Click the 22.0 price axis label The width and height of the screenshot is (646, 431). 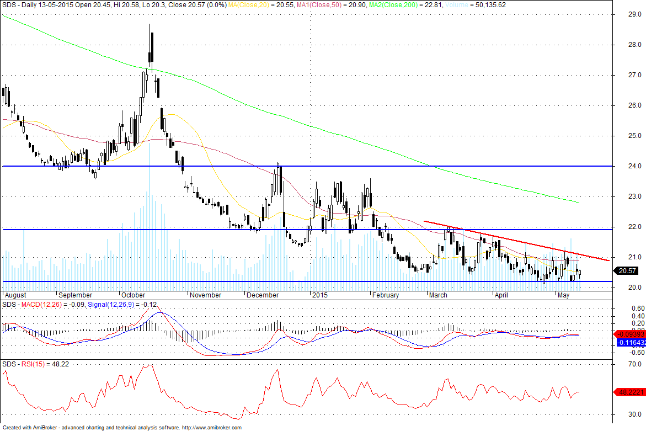pyautogui.click(x=634, y=227)
